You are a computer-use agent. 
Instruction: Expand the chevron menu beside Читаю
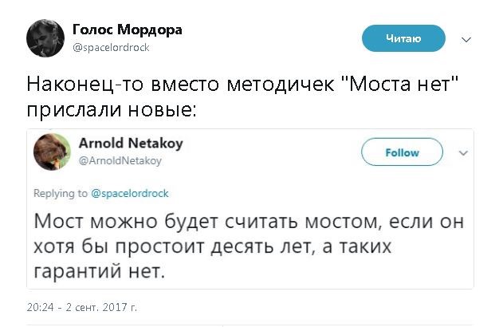[x=466, y=38]
